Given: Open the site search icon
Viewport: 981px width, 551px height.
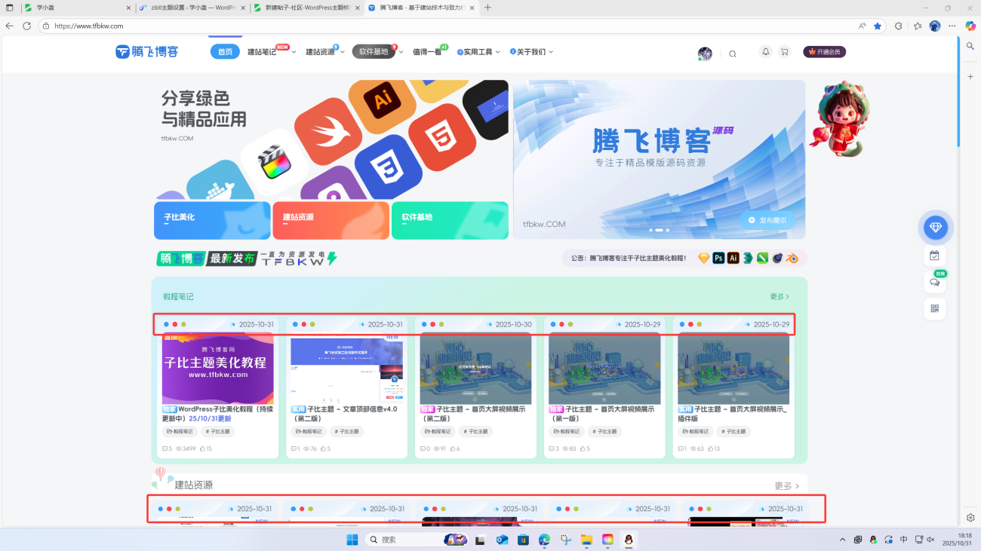Looking at the screenshot, I should coord(732,53).
